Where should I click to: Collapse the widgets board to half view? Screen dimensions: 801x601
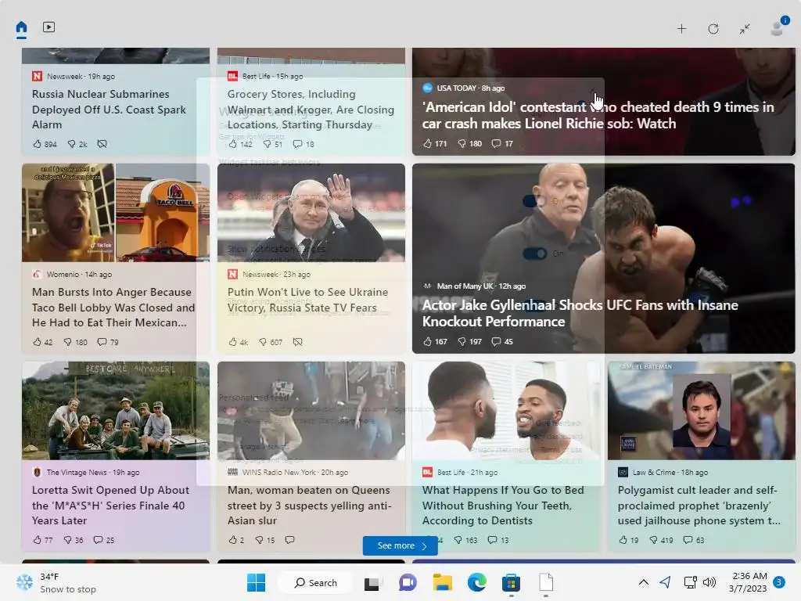pos(745,29)
